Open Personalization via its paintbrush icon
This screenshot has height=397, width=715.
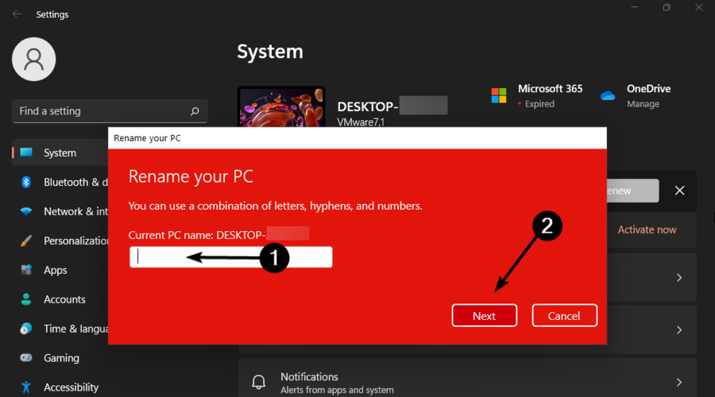[x=26, y=241]
